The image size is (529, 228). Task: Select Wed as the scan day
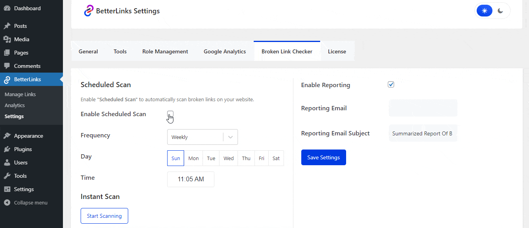coord(228,158)
